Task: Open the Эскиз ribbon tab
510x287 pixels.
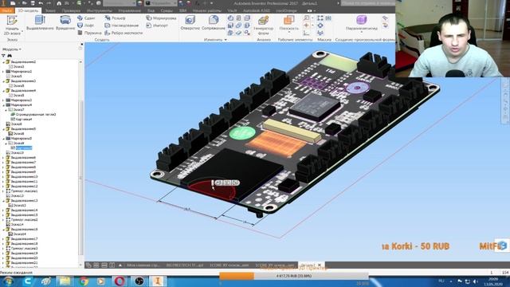Action: [x=50, y=10]
